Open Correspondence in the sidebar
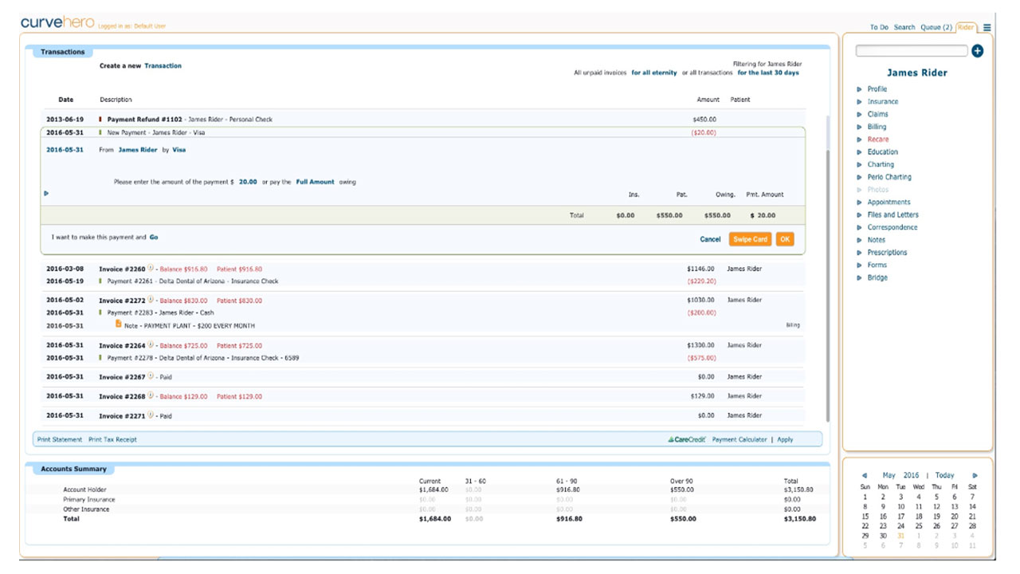The width and height of the screenshot is (1020, 574). (892, 227)
